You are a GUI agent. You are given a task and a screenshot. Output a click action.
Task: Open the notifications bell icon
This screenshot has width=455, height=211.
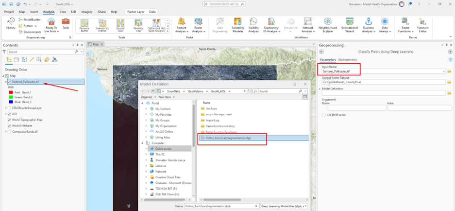410,4
